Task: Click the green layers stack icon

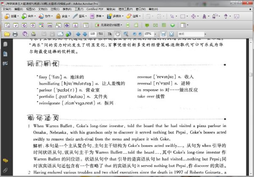Action: [x=173, y=25]
